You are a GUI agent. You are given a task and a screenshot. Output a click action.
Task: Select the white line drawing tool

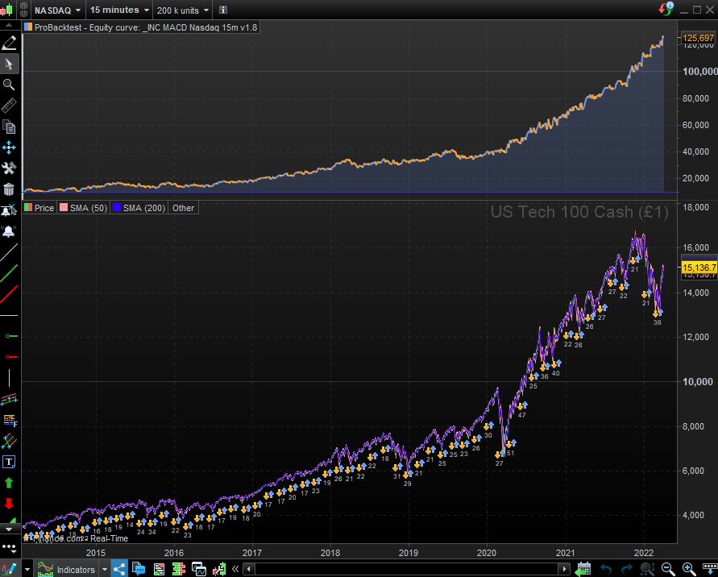click(9, 252)
